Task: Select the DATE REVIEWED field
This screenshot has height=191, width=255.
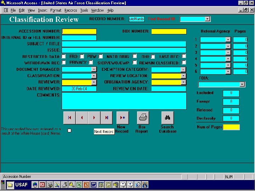Action: point(79,89)
